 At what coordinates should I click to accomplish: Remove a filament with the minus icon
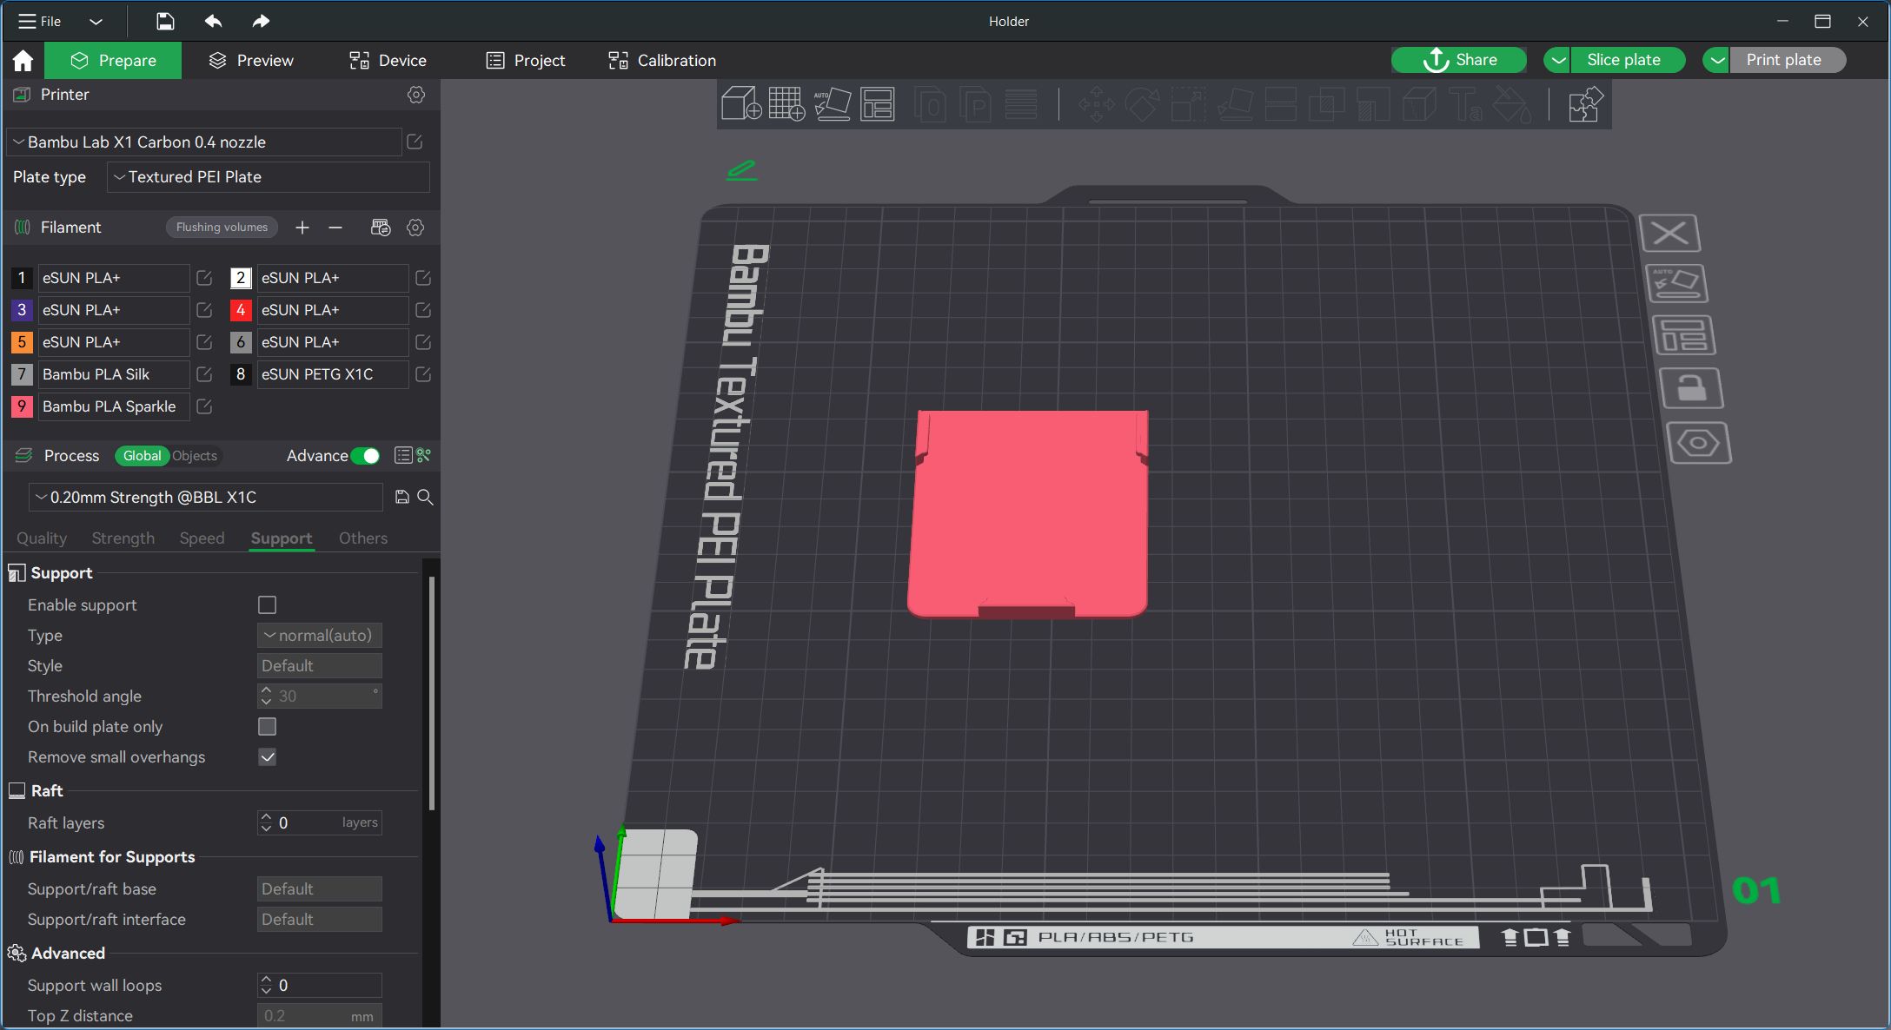click(x=335, y=228)
